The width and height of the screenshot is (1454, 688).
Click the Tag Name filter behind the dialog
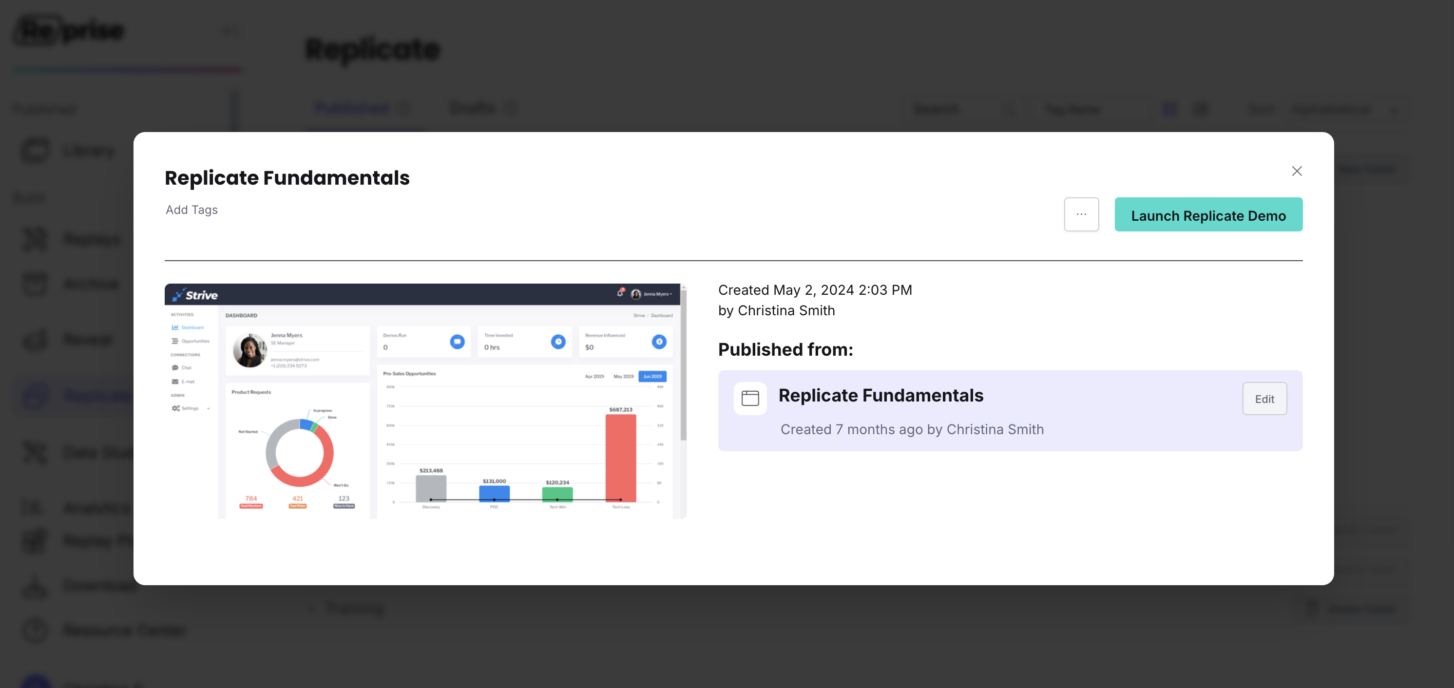coord(1090,110)
